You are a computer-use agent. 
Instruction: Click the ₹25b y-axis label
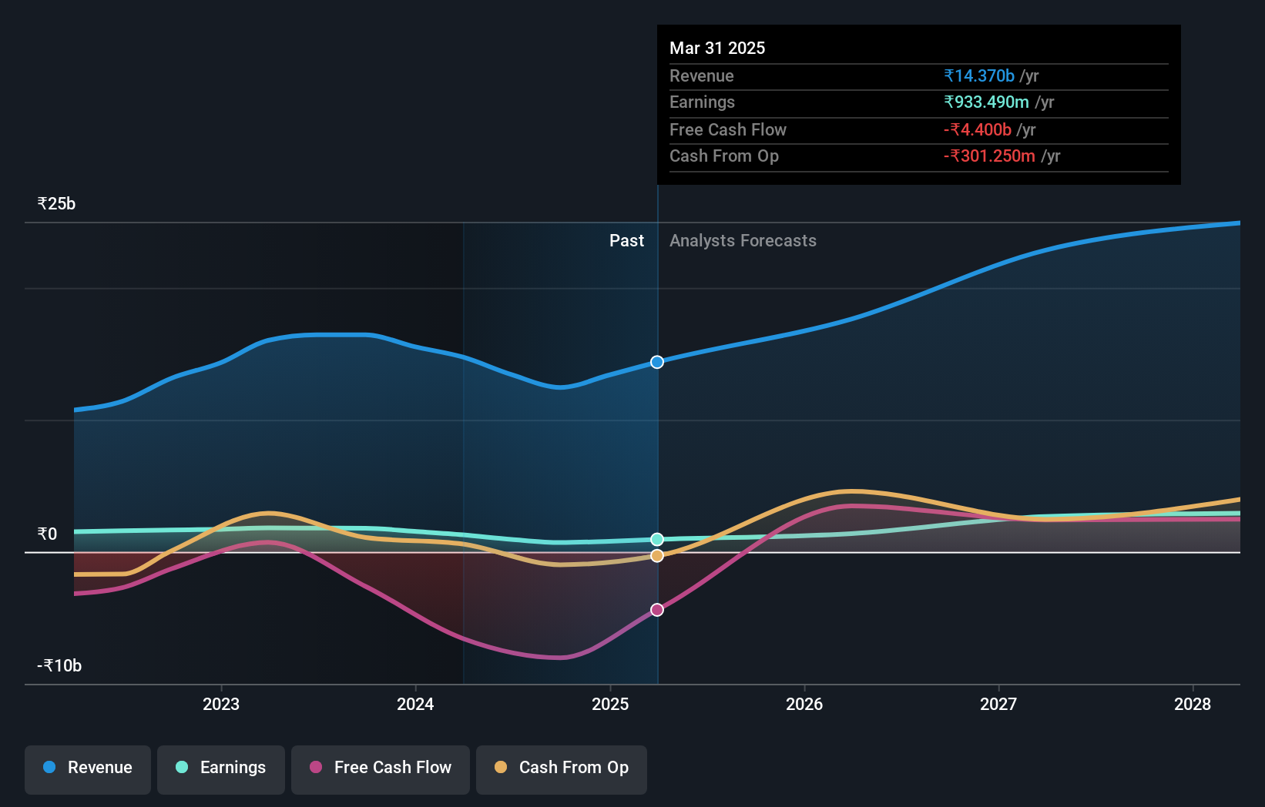click(x=56, y=203)
